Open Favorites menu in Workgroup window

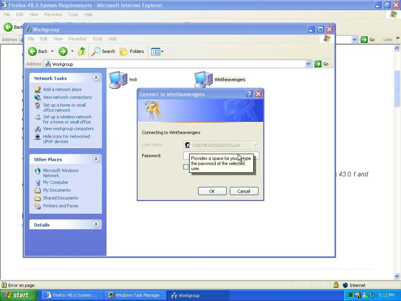[x=77, y=39]
